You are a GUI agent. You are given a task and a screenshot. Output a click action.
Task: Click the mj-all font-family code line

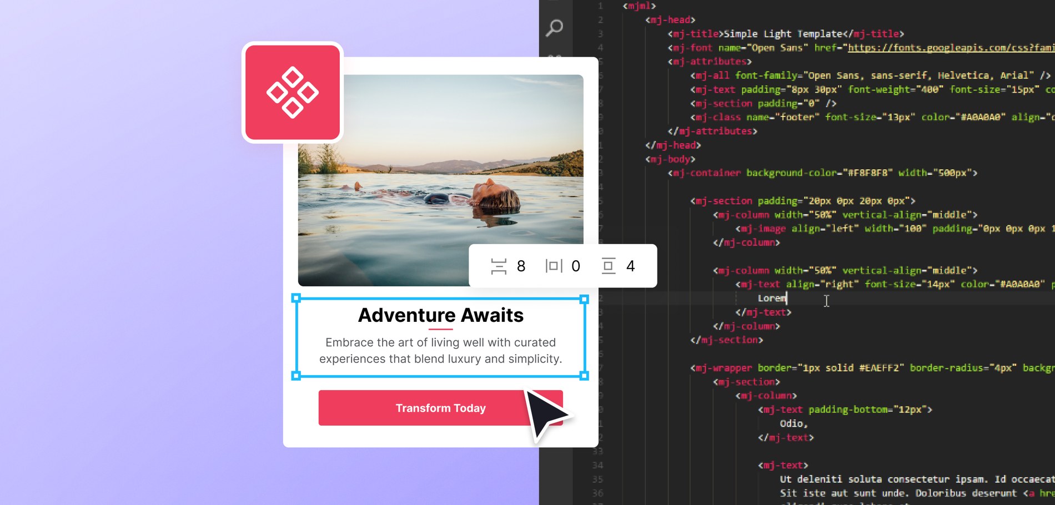click(x=870, y=75)
